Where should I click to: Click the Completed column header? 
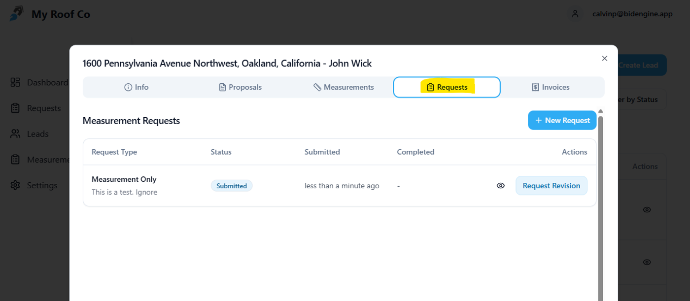415,152
